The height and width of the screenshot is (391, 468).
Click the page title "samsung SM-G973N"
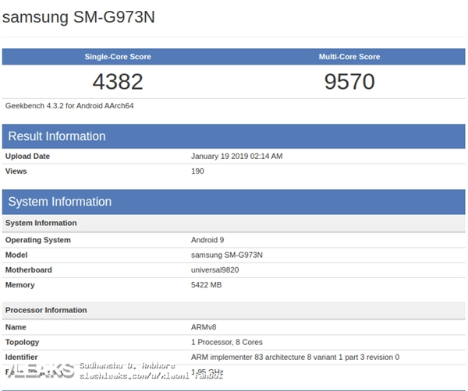(x=79, y=17)
